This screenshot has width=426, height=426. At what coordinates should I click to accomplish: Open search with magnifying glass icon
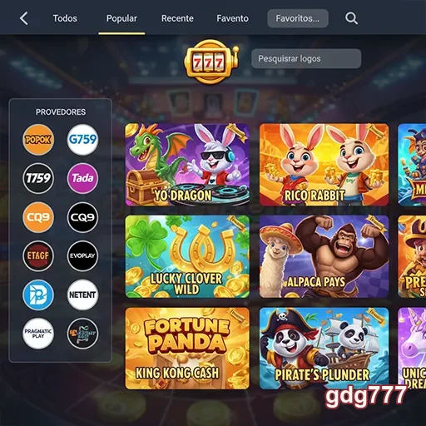[351, 18]
